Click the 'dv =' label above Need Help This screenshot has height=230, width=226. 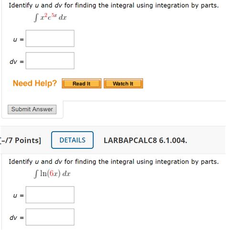coord(17,62)
